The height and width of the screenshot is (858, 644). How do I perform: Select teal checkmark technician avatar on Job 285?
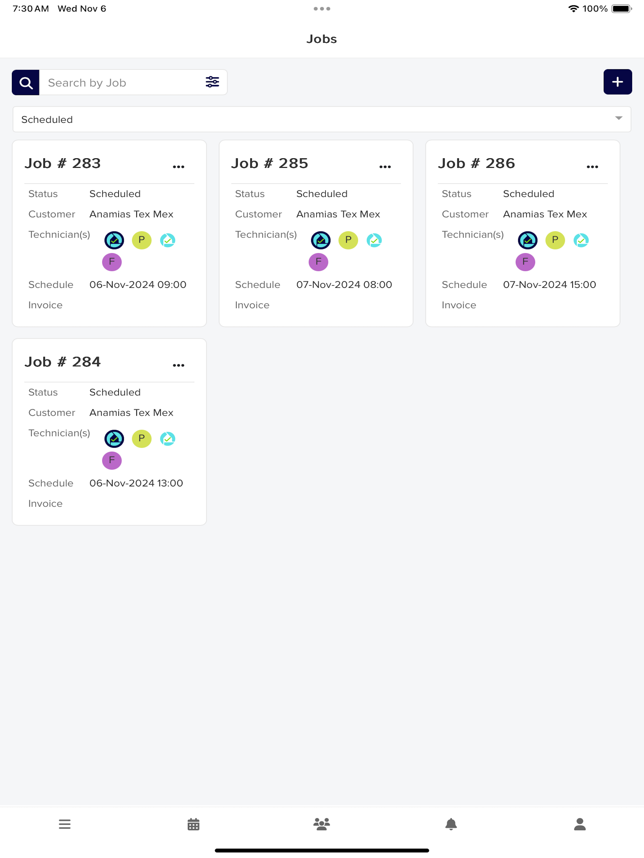click(374, 240)
